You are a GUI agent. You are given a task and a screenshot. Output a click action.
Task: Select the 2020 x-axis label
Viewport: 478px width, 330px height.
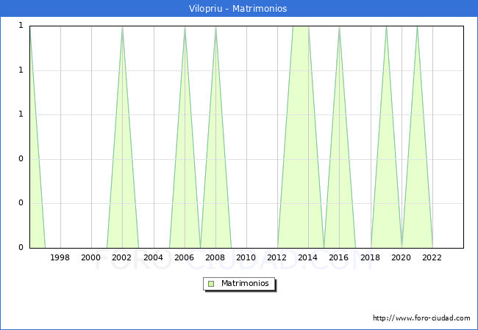[402, 257]
